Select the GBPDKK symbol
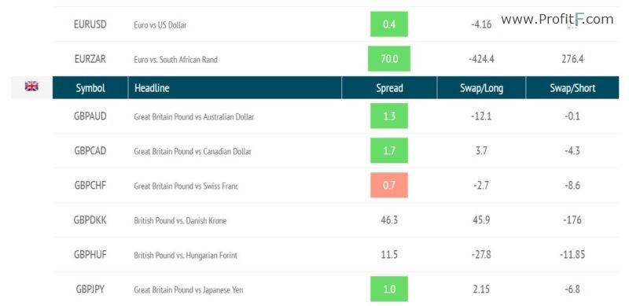The image size is (629, 306). [90, 220]
